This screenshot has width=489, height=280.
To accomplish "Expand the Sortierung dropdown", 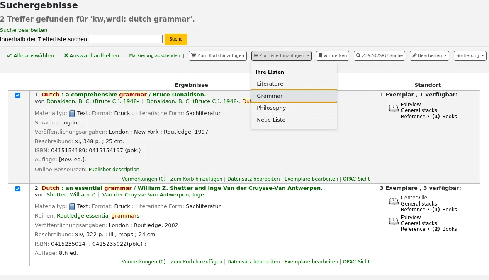I will tap(470, 56).
